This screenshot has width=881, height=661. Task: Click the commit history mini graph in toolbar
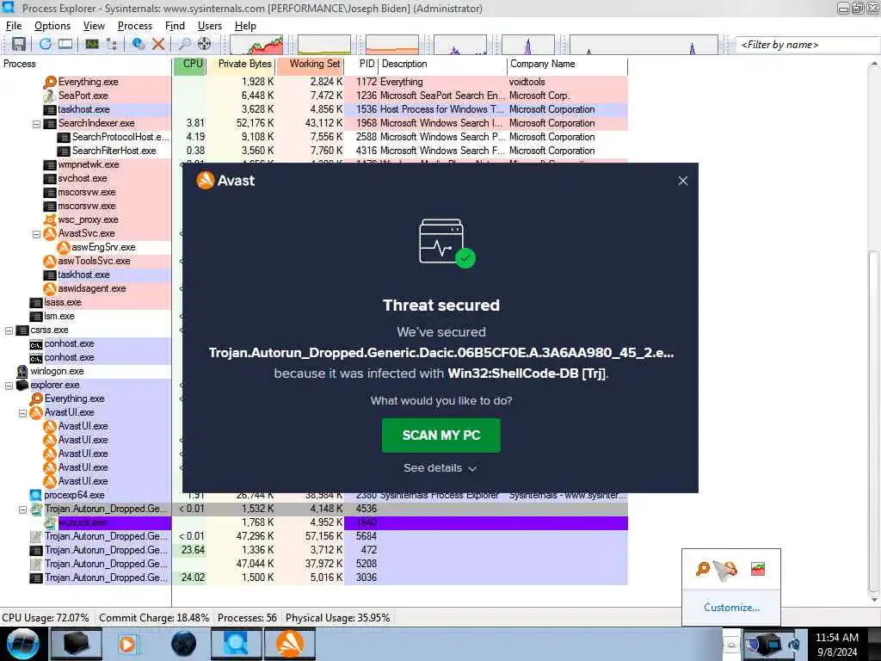[324, 45]
